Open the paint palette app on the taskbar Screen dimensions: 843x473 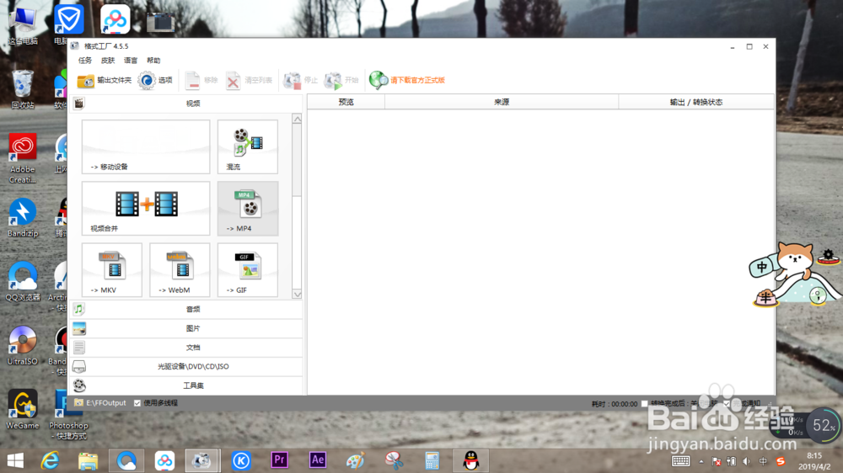pos(356,460)
